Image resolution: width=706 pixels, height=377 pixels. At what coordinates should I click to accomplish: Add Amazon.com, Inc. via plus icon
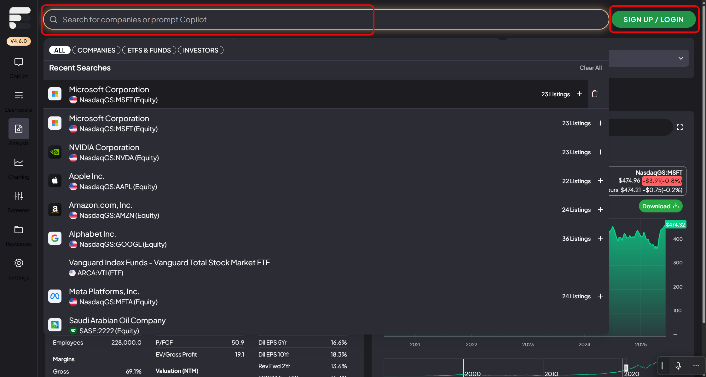click(x=600, y=210)
